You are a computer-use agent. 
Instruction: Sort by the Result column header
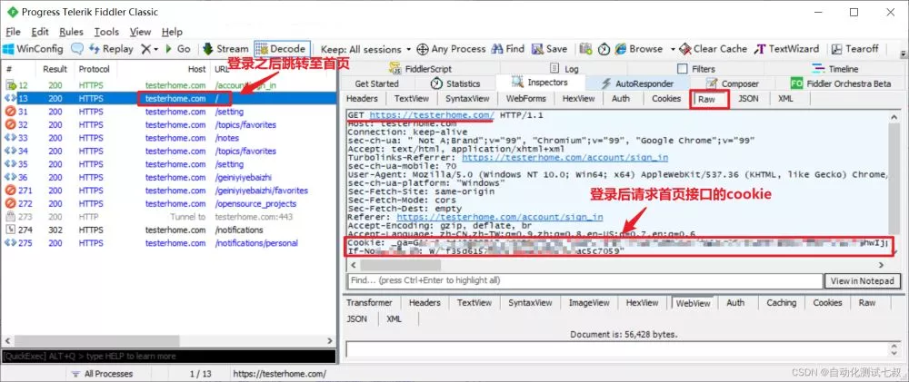point(55,69)
